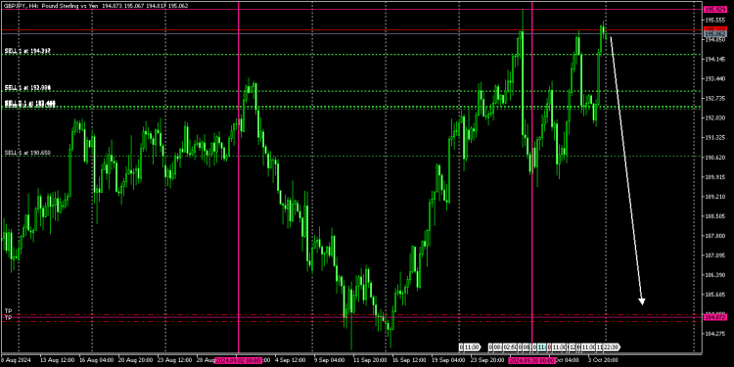
Task: Click the pink 2024.09.02 00:00 time marker
Action: 238,360
